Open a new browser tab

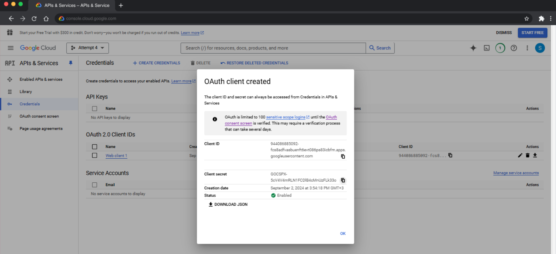coord(121,5)
